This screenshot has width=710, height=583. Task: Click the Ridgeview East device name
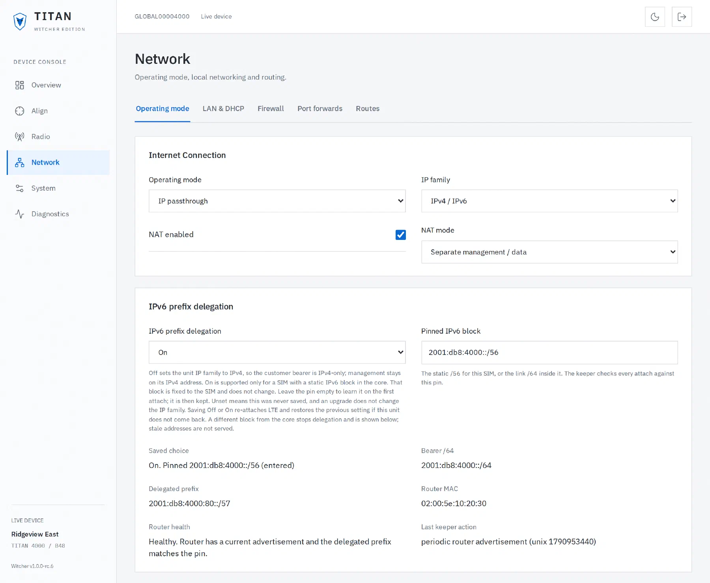(35, 534)
